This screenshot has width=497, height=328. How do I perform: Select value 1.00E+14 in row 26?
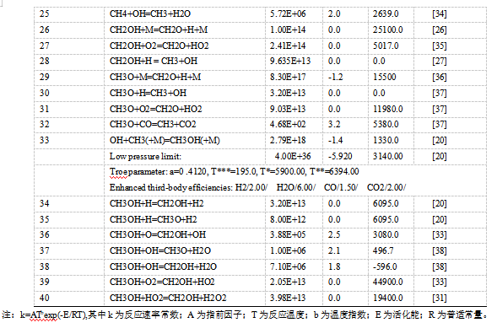click(288, 30)
